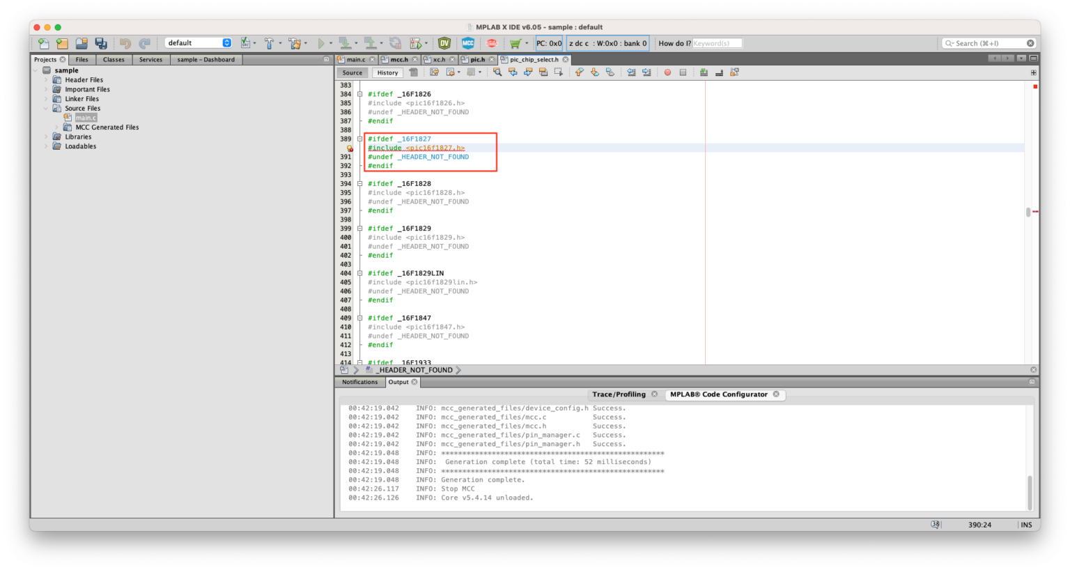The image size is (1070, 570).
Task: Launch the MCC Code Configurator icon
Action: click(468, 43)
